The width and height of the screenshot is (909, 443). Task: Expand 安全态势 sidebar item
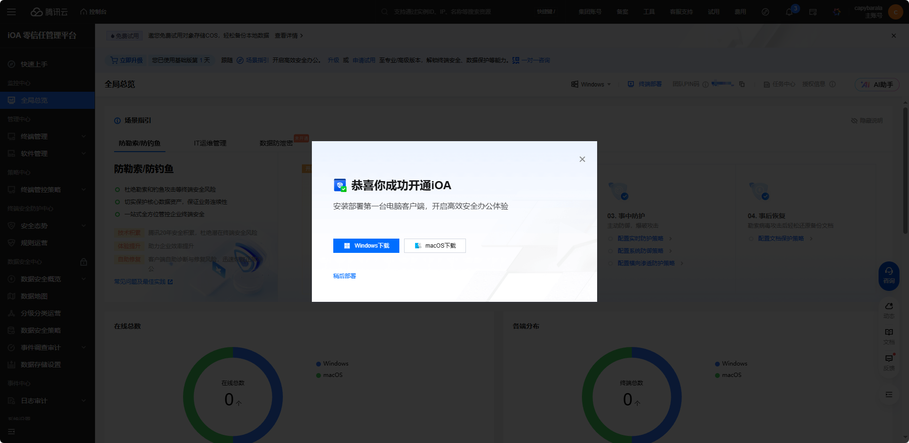pos(48,226)
